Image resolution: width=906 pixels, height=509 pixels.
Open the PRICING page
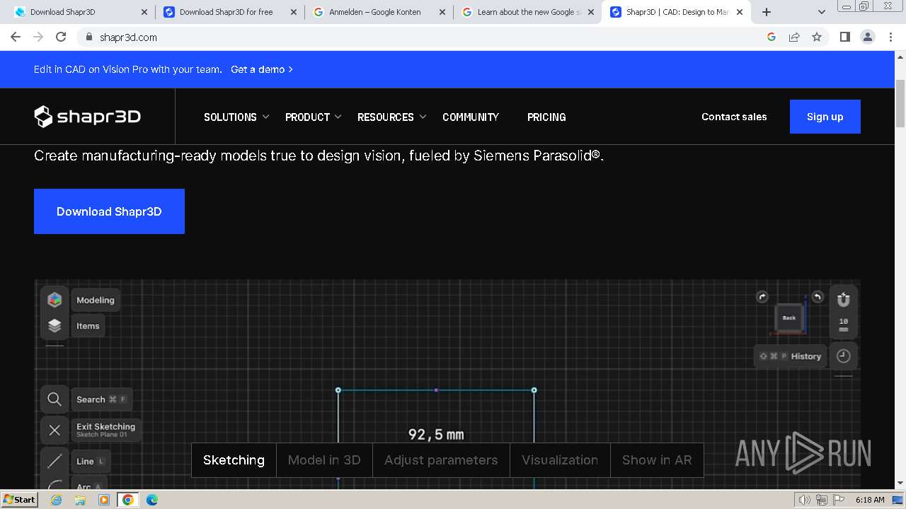(546, 117)
